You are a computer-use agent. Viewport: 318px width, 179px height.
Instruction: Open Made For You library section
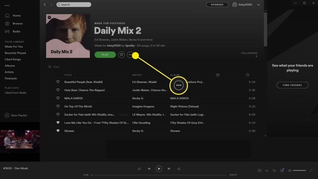[x=14, y=47]
